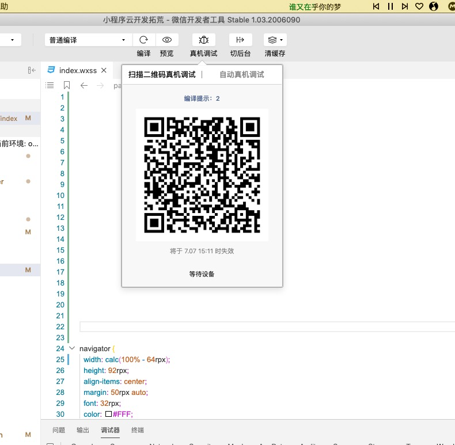
Task: Skip to next track in music bar
Action: pyautogui.click(x=405, y=6)
